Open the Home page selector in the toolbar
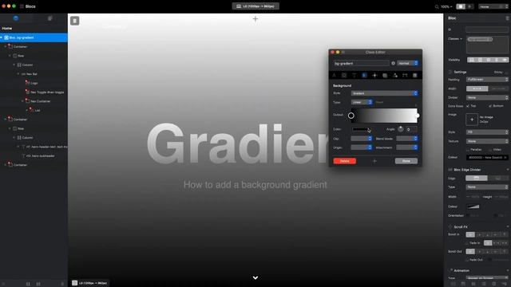 pos(493,6)
